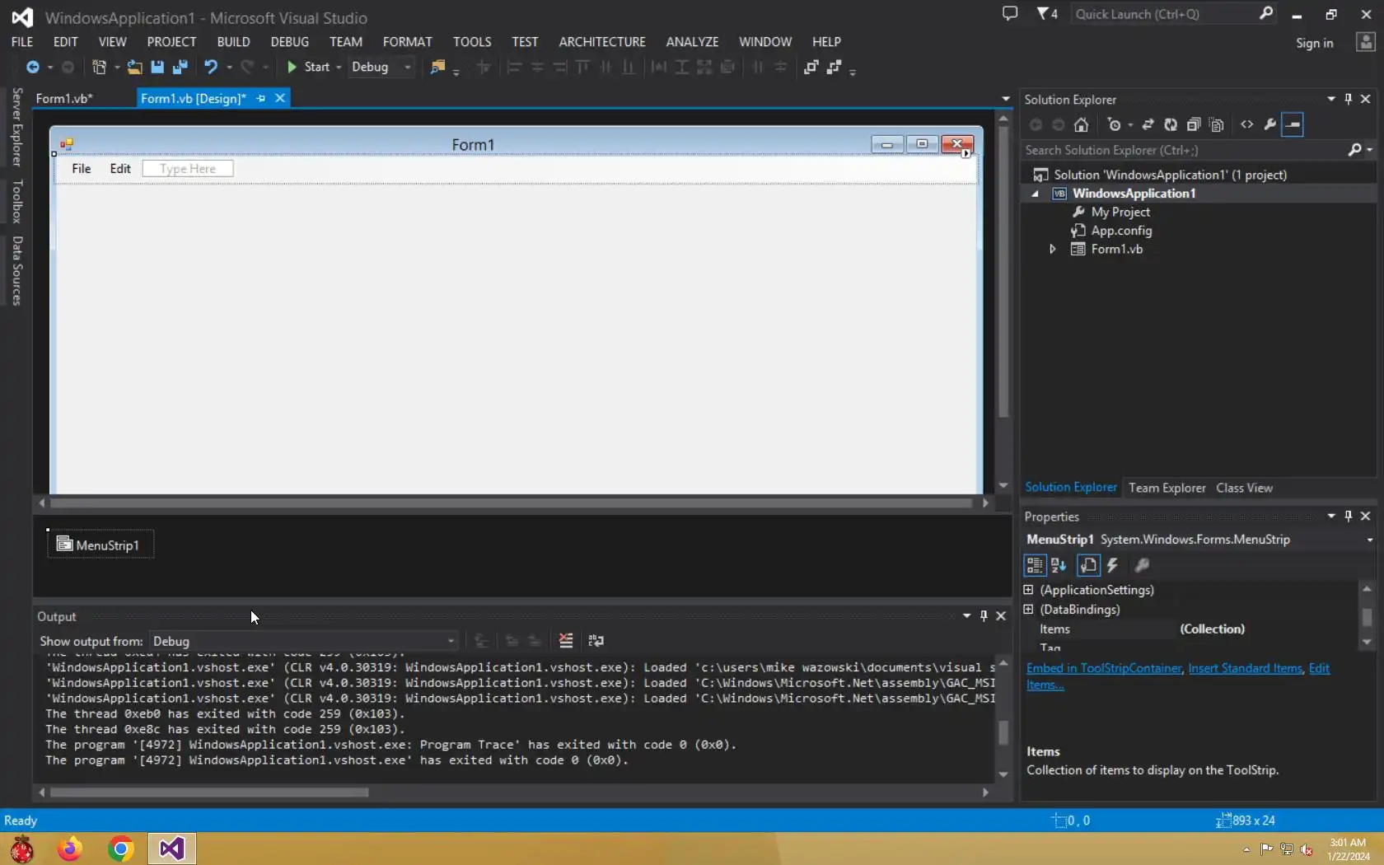Toggle Show All Files in Solution Explorer
Screen dimensions: 1384x865
coord(1217,125)
